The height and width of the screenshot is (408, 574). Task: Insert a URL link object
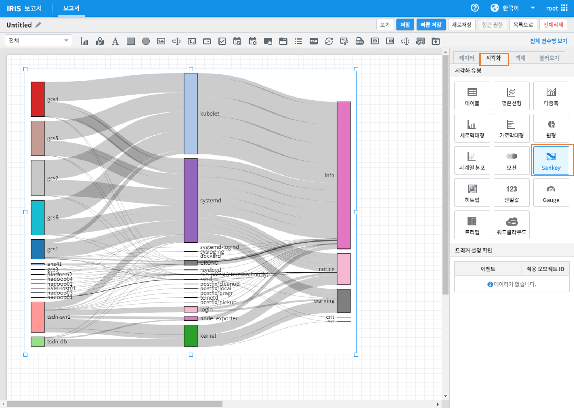click(x=344, y=41)
